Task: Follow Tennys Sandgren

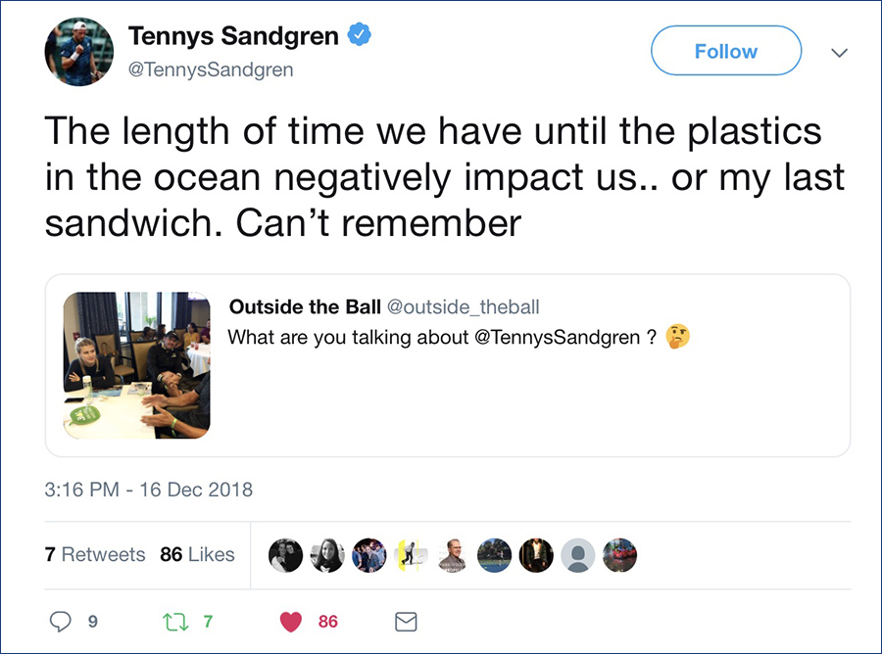Action: (x=725, y=51)
